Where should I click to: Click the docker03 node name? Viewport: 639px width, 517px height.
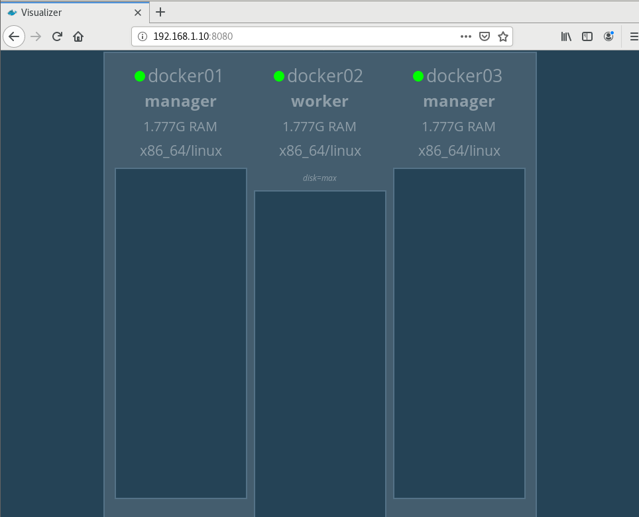pos(464,76)
